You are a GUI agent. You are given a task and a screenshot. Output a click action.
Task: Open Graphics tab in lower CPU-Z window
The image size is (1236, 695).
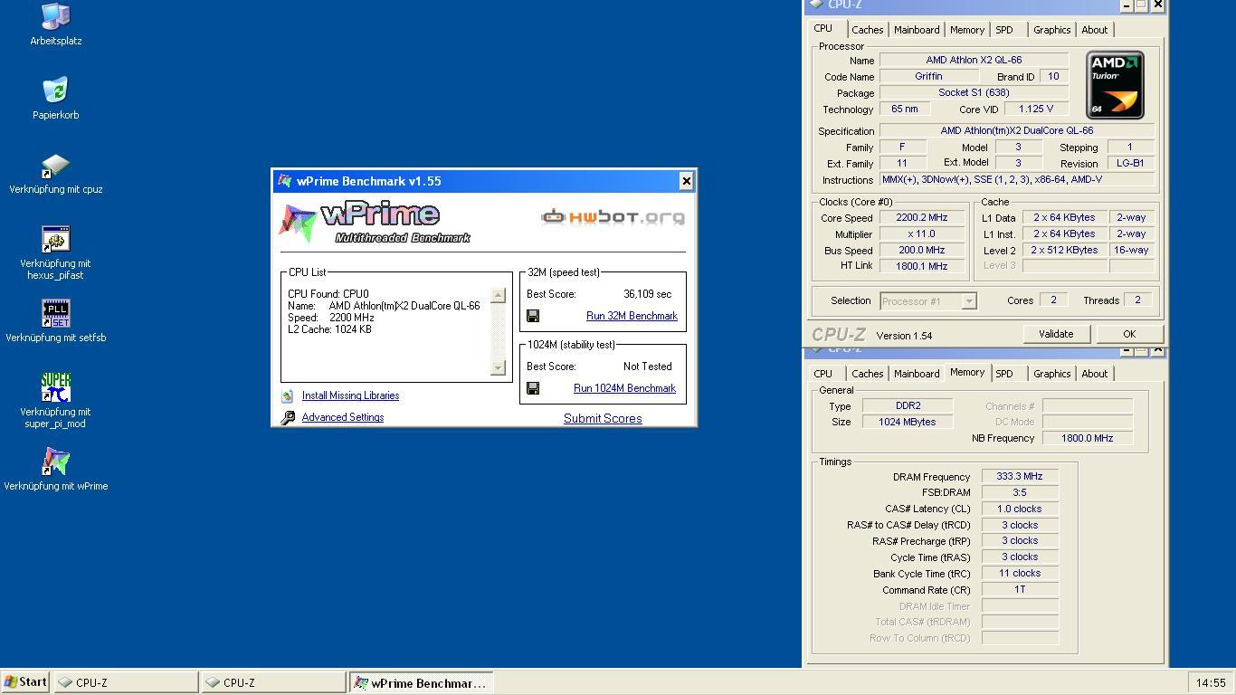click(1052, 374)
